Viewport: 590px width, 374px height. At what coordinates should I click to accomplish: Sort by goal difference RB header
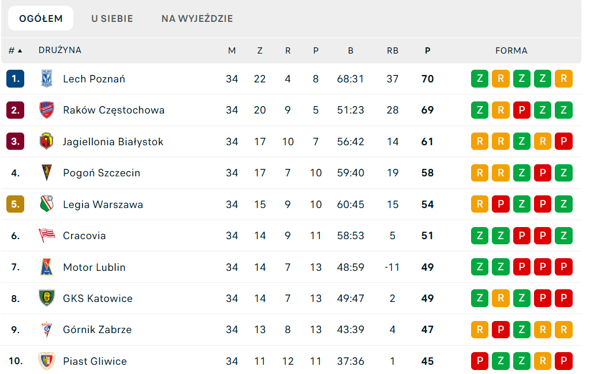pyautogui.click(x=393, y=50)
